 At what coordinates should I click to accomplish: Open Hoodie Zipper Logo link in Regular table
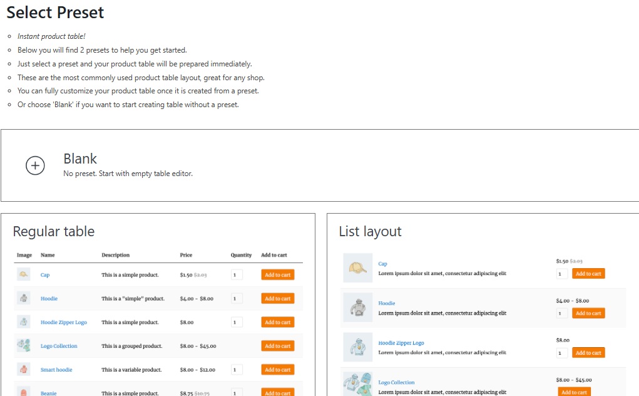pyautogui.click(x=64, y=322)
